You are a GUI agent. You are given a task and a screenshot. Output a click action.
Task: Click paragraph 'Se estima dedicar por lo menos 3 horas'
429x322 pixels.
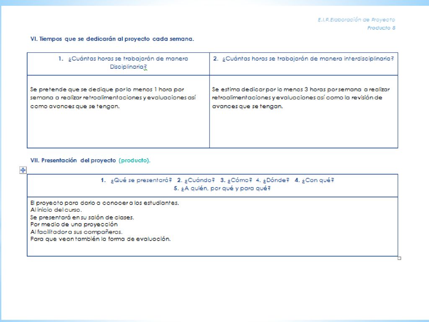301,98
